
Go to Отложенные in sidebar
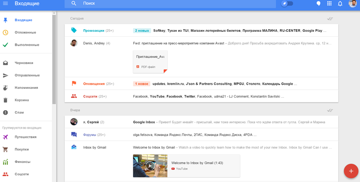point(25,33)
